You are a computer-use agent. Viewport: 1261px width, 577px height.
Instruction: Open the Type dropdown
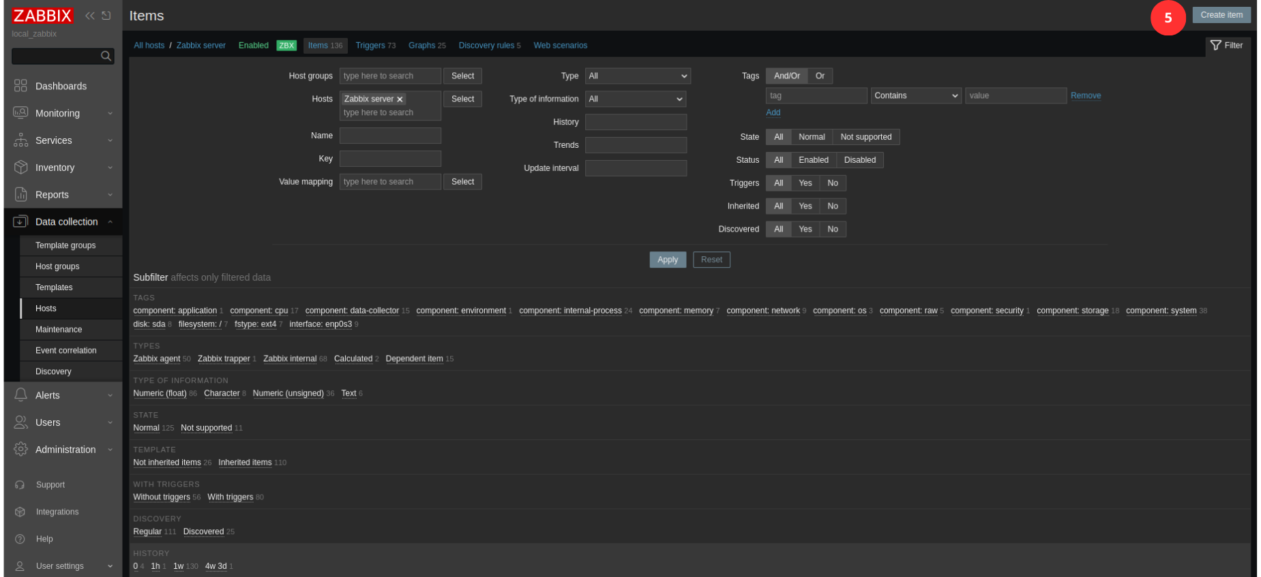click(638, 76)
